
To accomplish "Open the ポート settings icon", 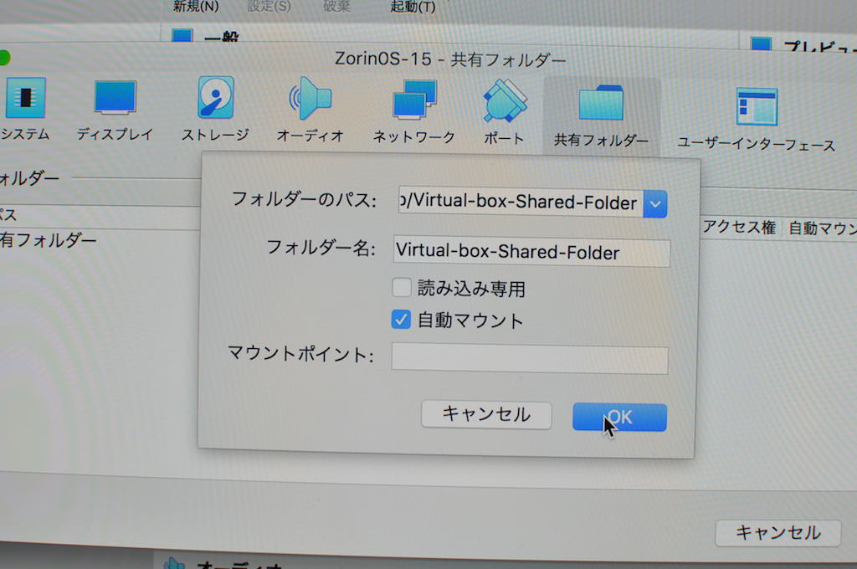I will click(x=504, y=113).
